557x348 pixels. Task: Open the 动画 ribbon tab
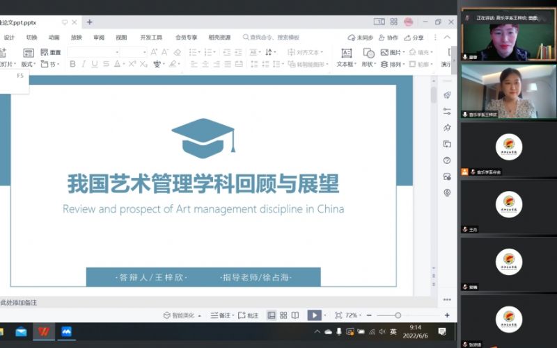pos(54,38)
